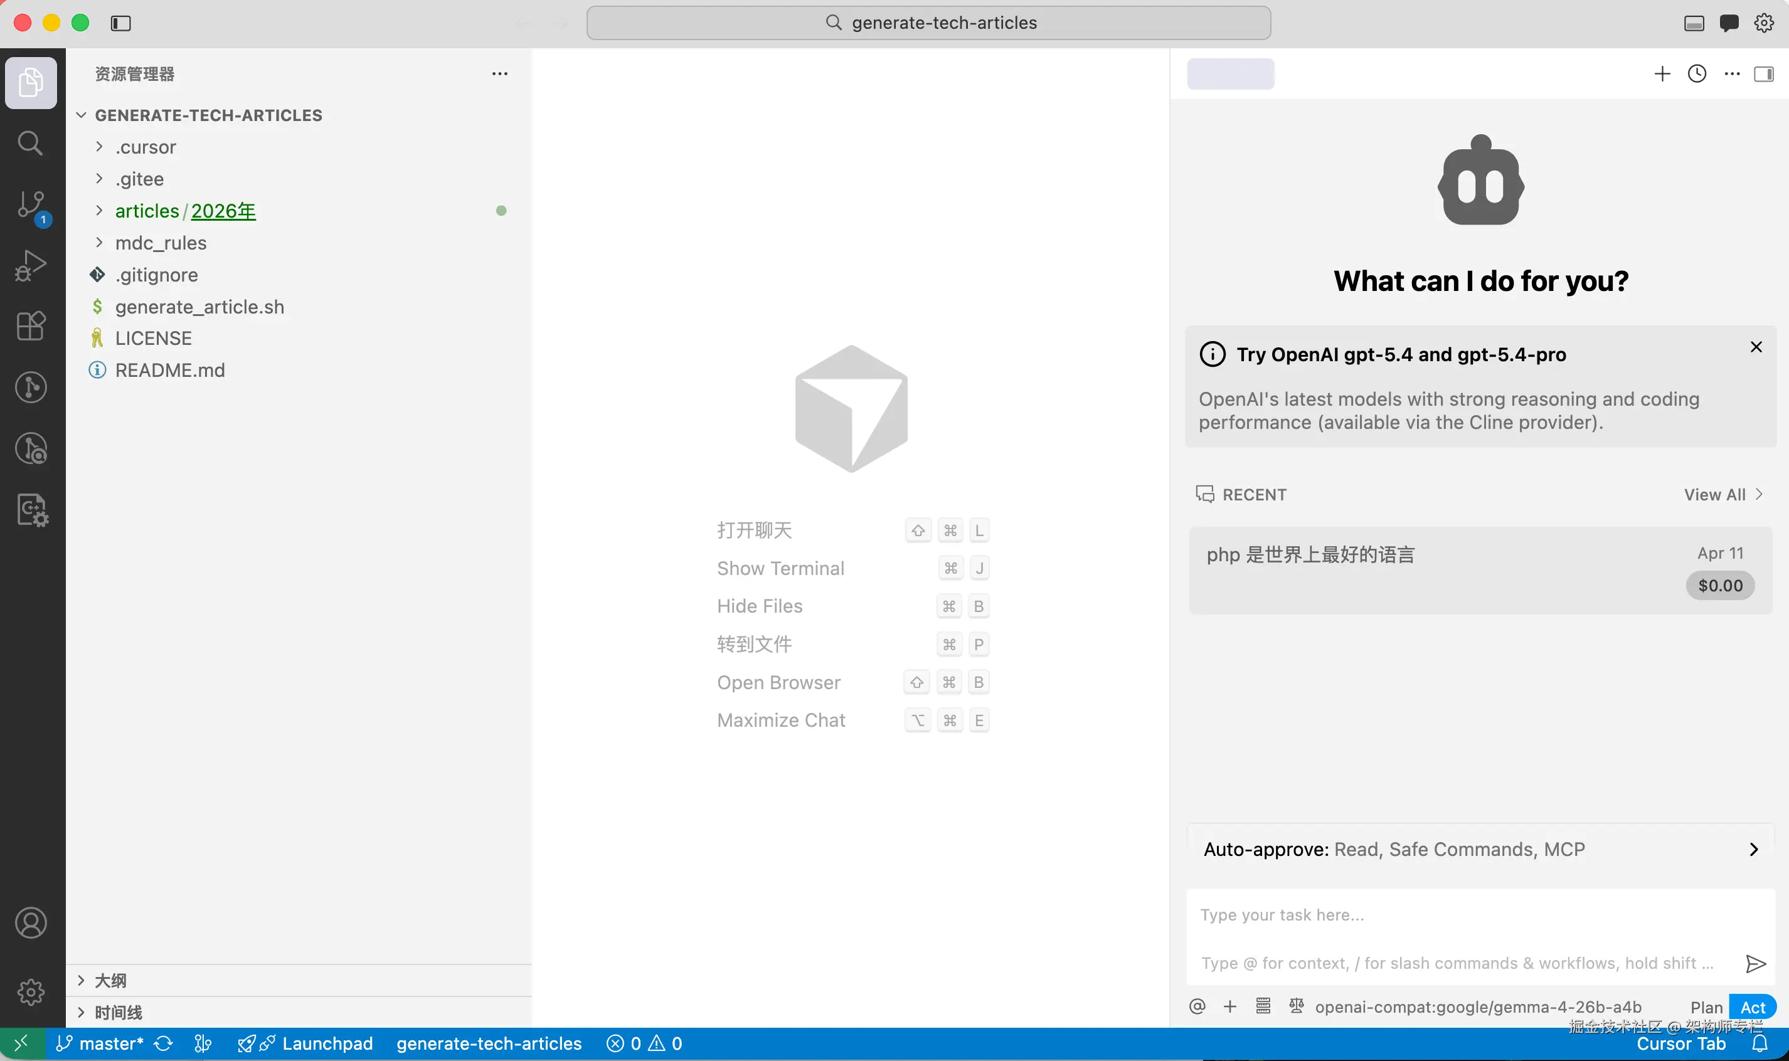1789x1061 pixels.
Task: Expand the 大纲 outline section
Action: click(110, 980)
